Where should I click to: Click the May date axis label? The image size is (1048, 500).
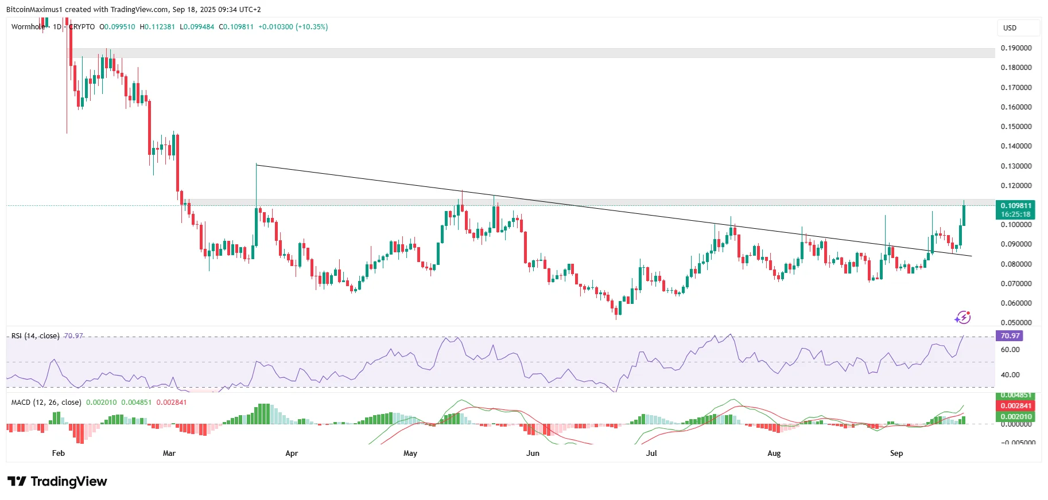point(410,454)
